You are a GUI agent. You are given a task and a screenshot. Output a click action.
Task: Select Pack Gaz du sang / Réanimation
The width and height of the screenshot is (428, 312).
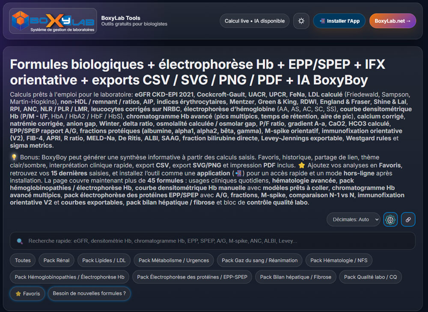[260, 260]
